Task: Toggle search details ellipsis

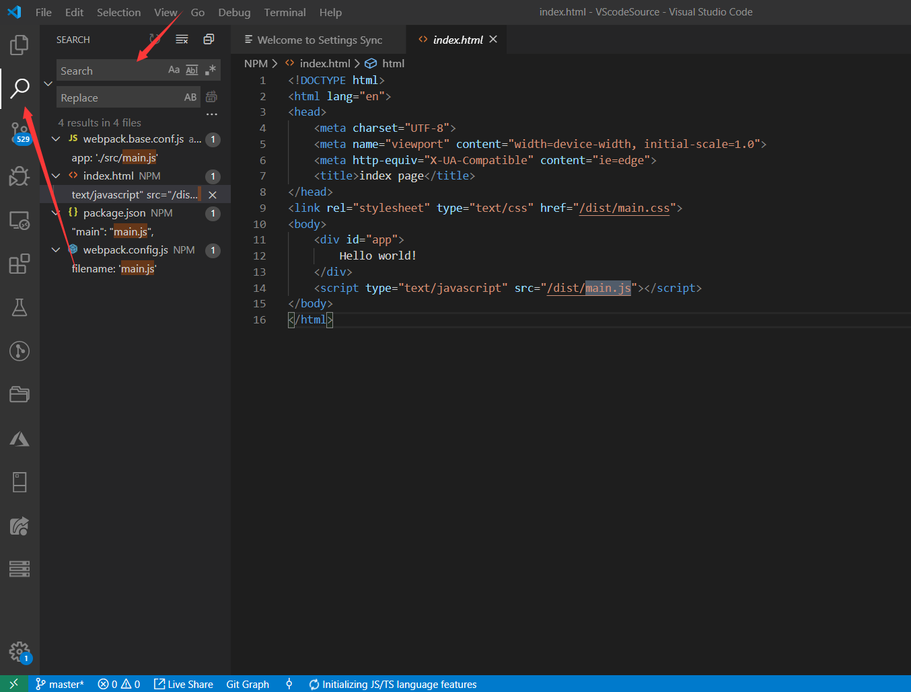Action: click(x=212, y=114)
